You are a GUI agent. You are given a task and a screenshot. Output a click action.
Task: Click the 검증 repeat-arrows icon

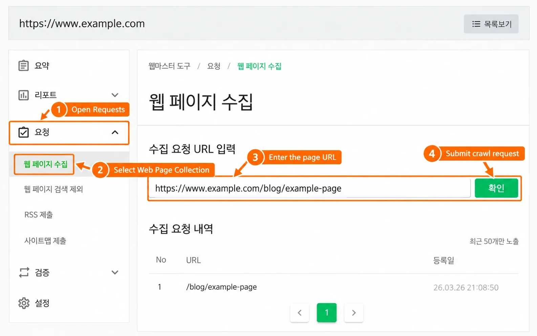[x=24, y=272]
